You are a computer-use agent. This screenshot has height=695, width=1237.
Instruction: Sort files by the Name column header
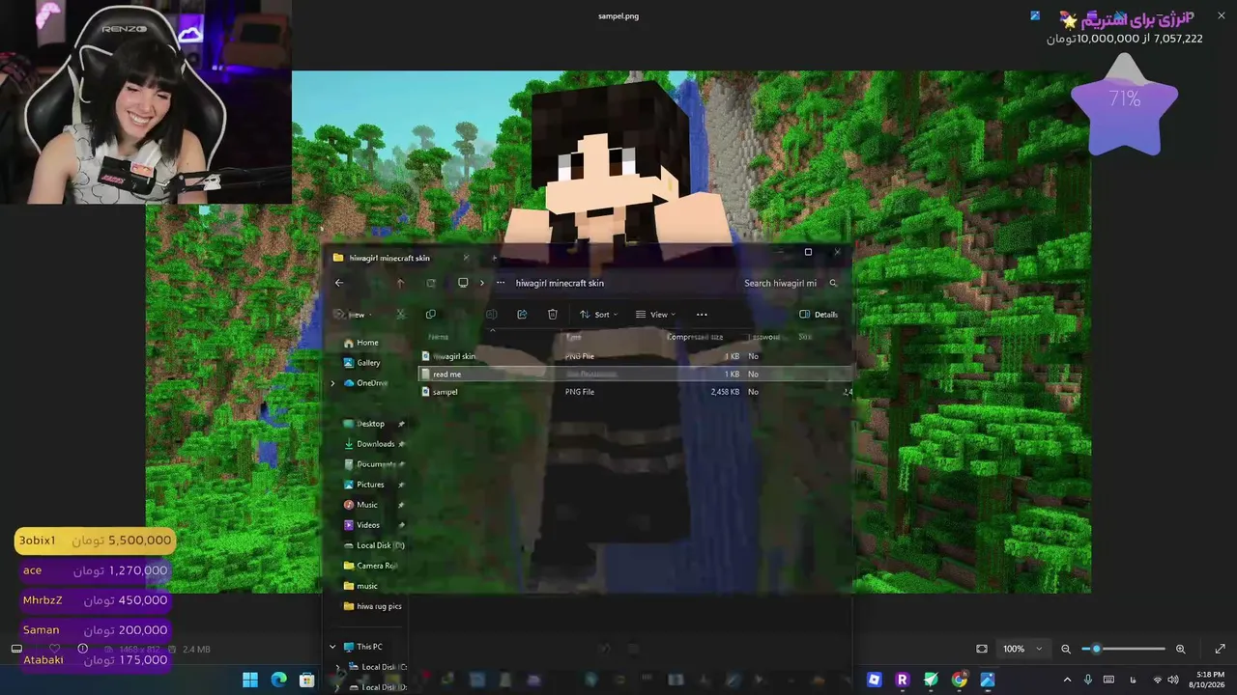coord(439,337)
